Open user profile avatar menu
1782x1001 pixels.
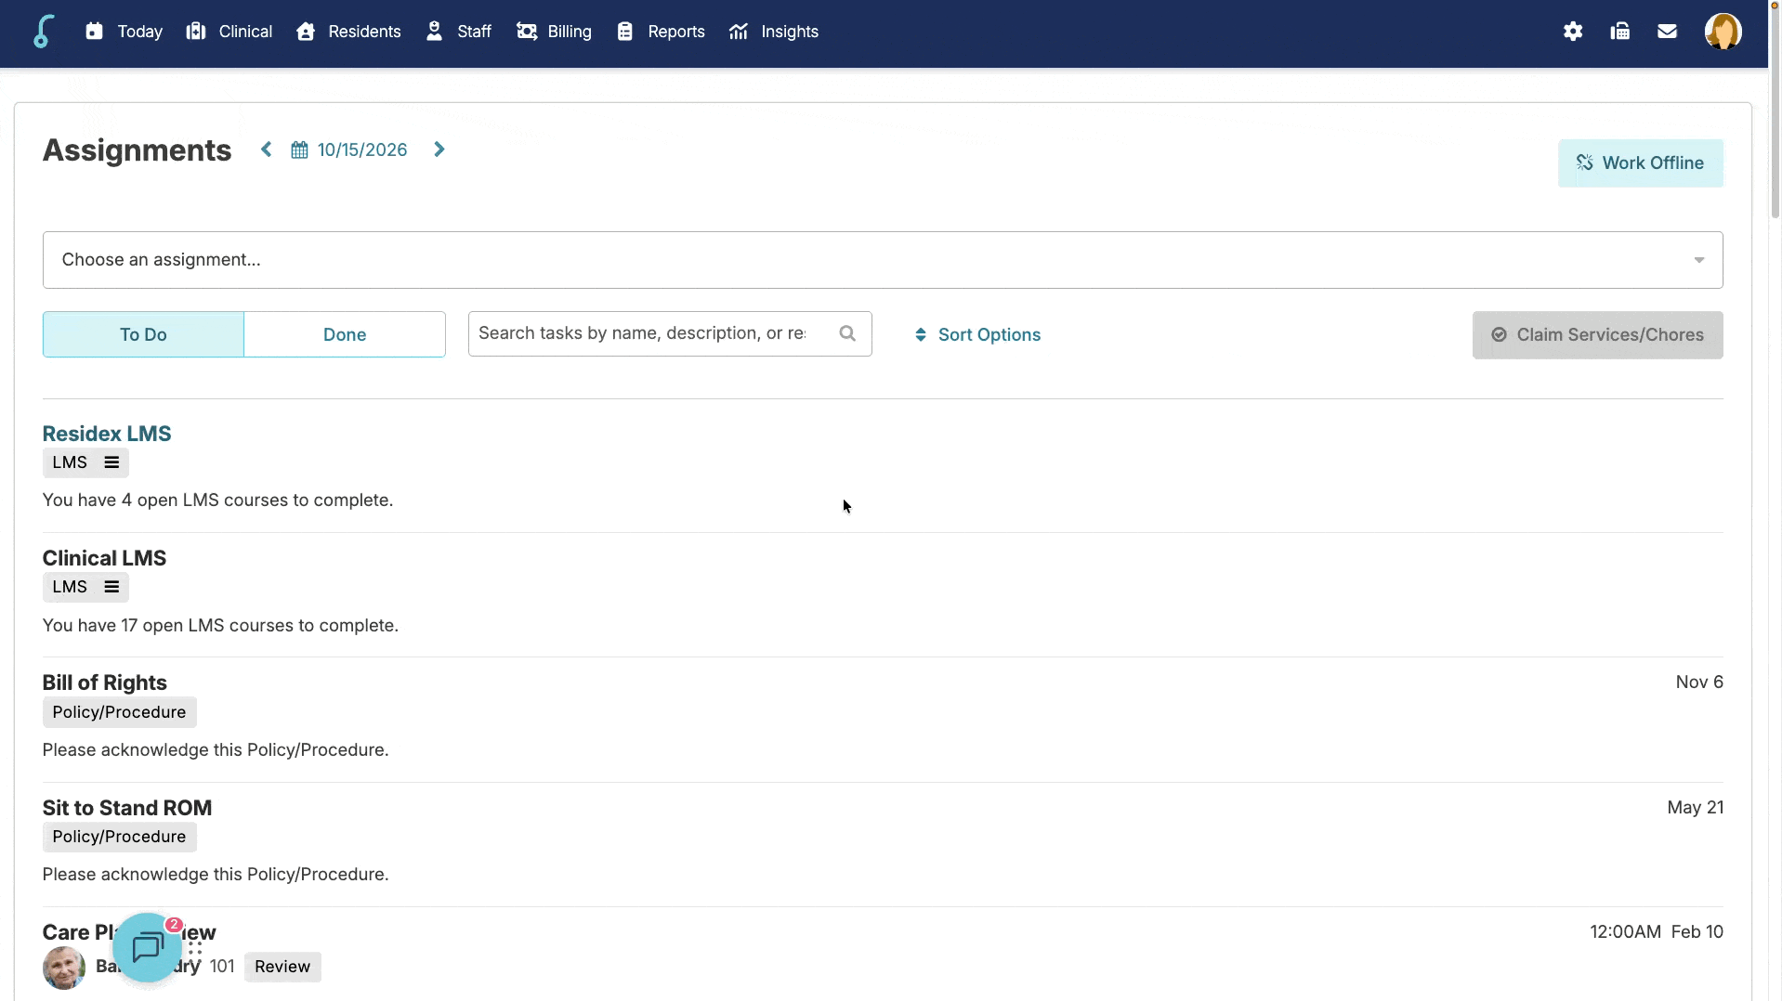(1723, 32)
